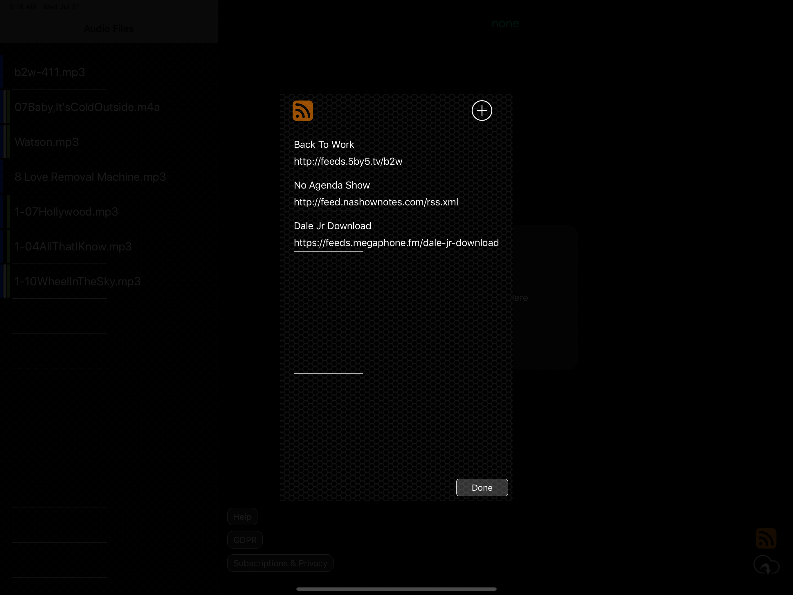Open GDPR in the background window
The height and width of the screenshot is (595, 793).
coord(245,540)
